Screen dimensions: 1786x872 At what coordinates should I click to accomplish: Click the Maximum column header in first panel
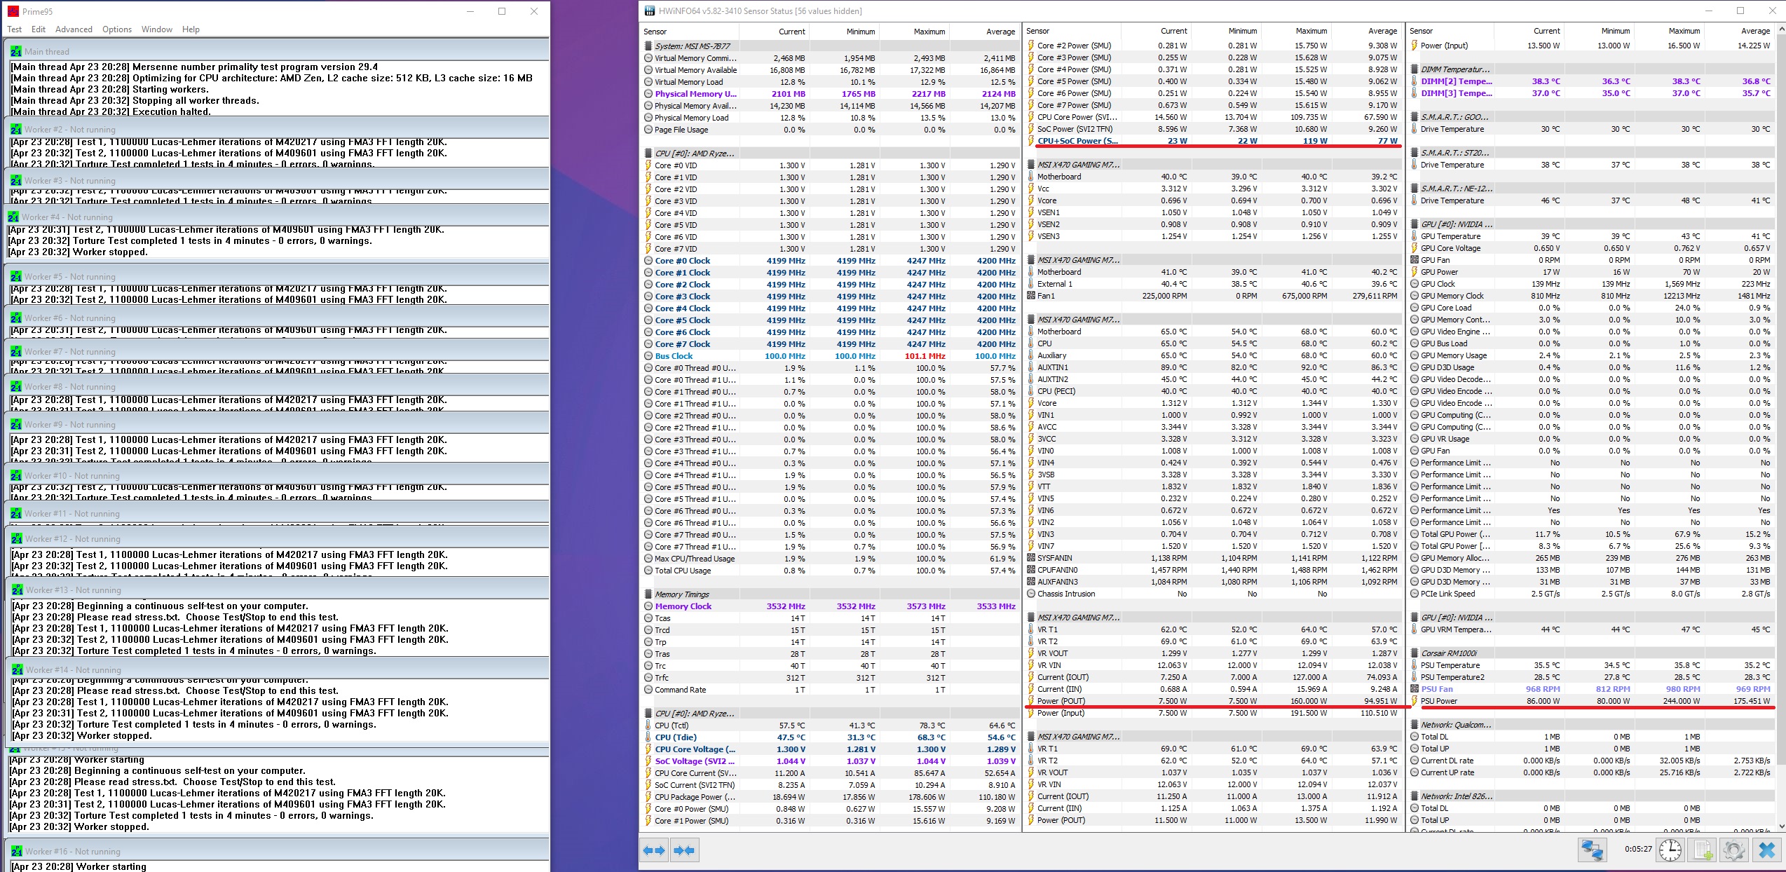929,32
